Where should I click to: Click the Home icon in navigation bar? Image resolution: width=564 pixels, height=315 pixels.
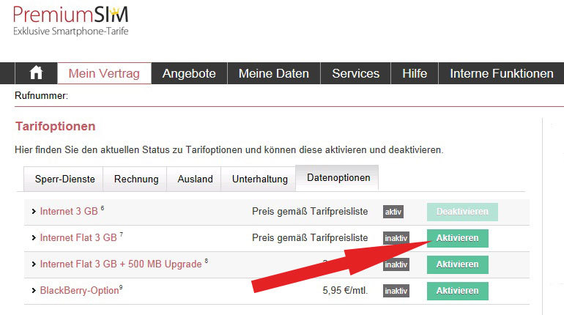pyautogui.click(x=35, y=73)
